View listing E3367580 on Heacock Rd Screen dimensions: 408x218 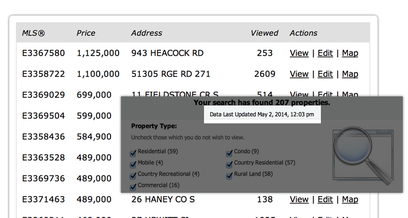coord(299,53)
